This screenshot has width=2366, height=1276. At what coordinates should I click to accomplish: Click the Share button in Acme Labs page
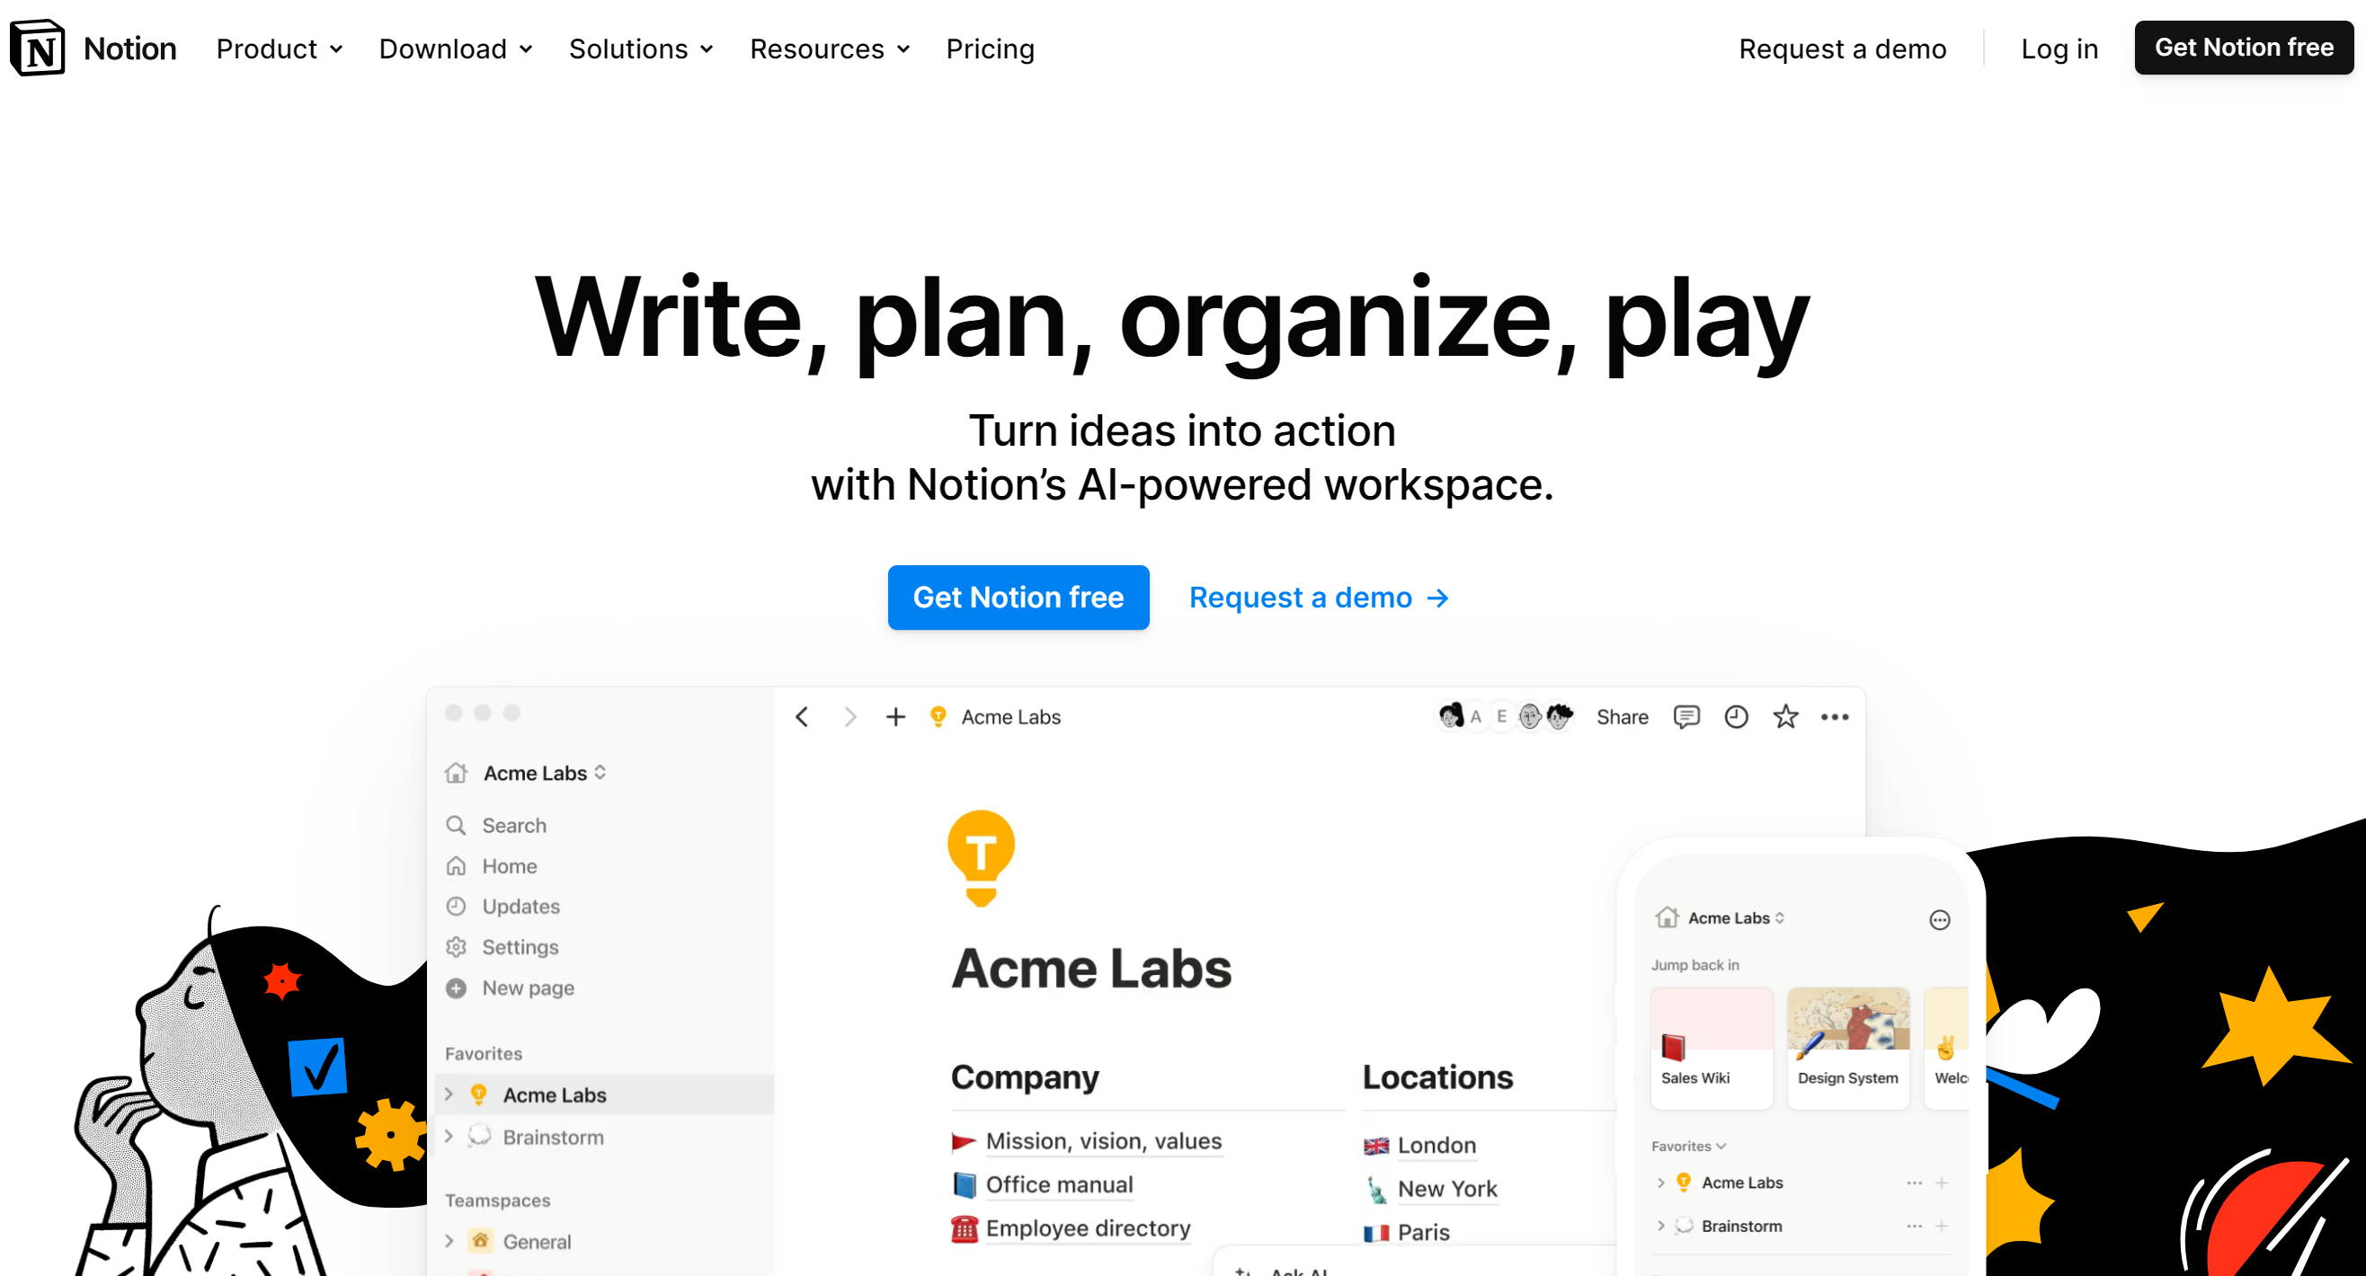1623,716
